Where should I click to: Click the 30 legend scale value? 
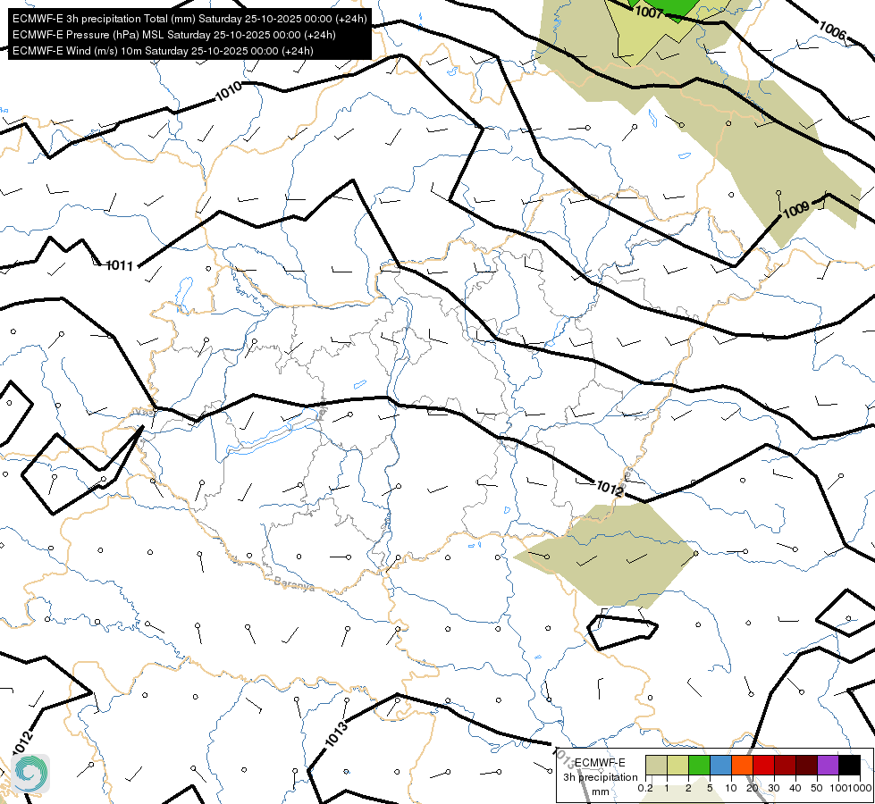tap(774, 788)
